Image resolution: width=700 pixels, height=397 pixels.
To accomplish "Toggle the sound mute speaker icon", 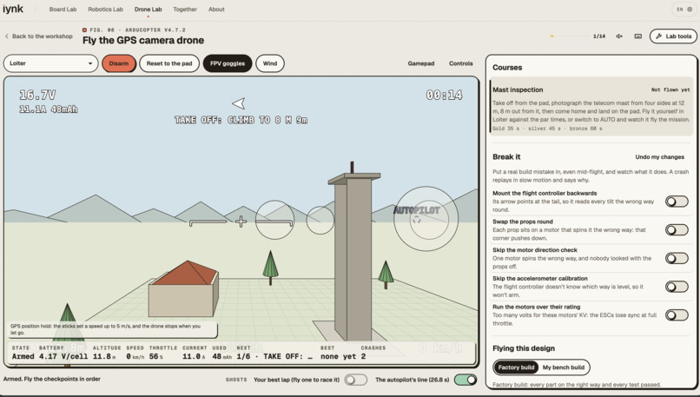I will pos(619,36).
